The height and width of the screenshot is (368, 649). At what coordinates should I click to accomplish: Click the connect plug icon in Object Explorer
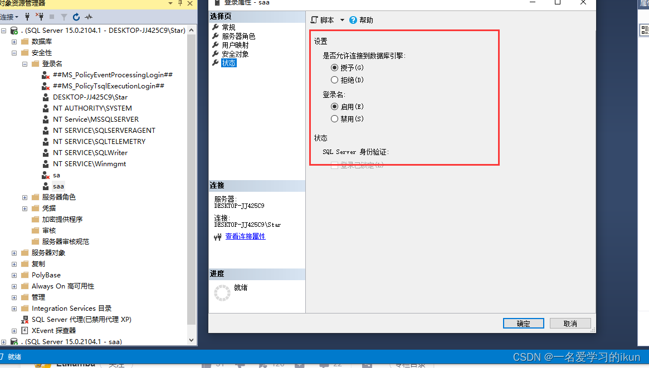click(x=27, y=17)
